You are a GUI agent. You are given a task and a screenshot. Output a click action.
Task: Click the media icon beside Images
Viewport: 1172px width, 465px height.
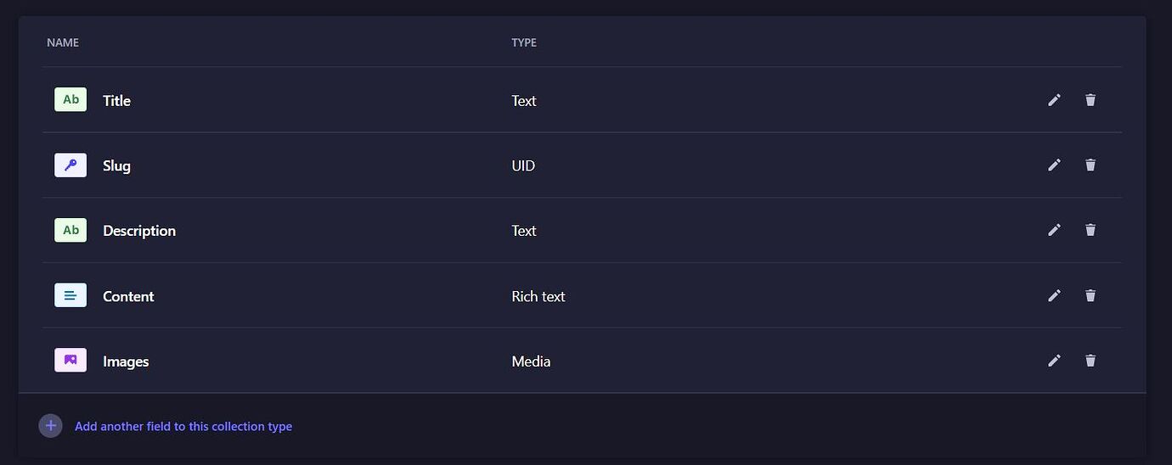point(70,361)
